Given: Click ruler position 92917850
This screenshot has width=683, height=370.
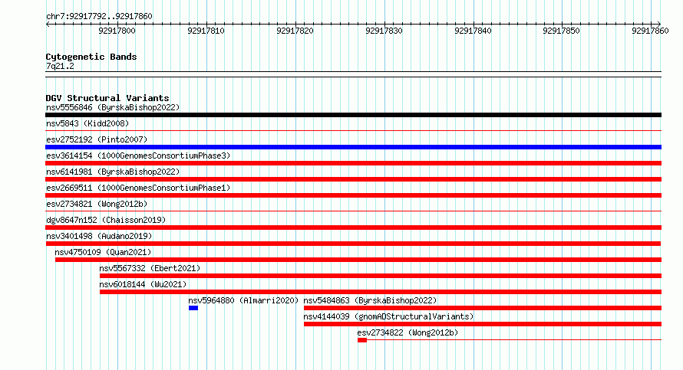Looking at the screenshot, I should coord(561,31).
